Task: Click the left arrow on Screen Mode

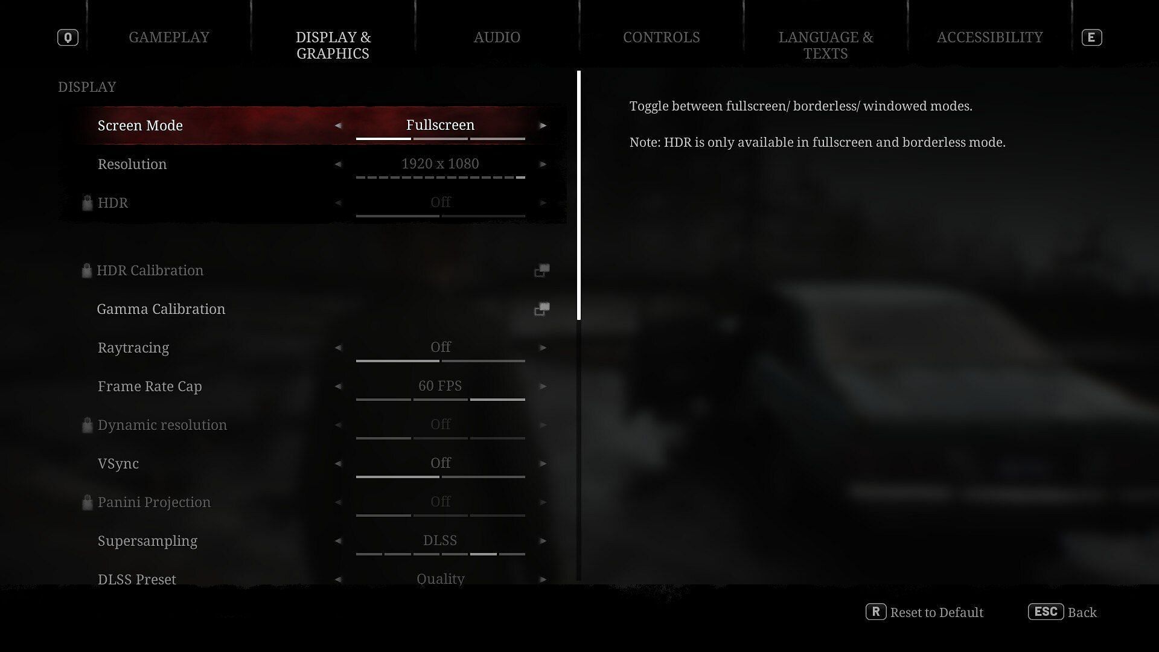Action: (338, 125)
